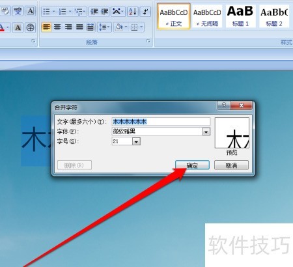Click the sort A-Z icon
This screenshot has width=293, height=267.
point(133,11)
